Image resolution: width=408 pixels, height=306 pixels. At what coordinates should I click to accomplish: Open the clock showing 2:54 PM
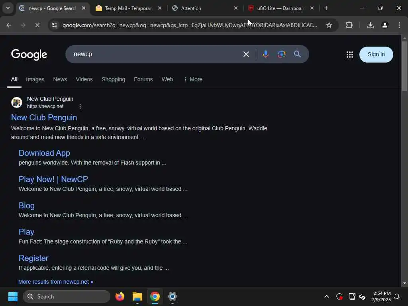tap(381, 296)
